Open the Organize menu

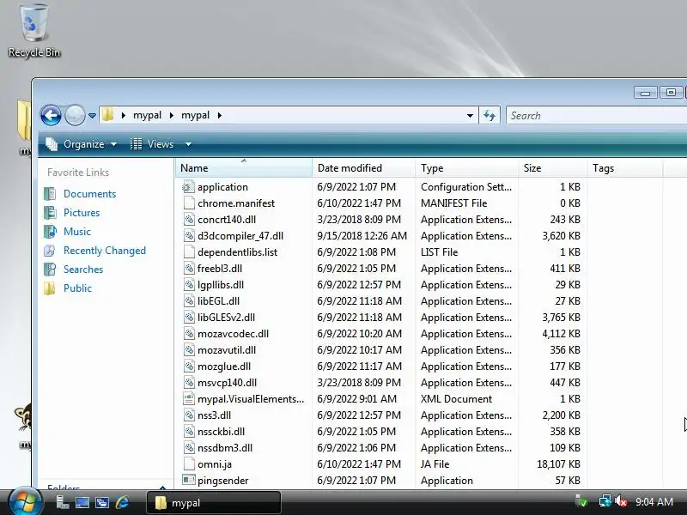(x=82, y=144)
